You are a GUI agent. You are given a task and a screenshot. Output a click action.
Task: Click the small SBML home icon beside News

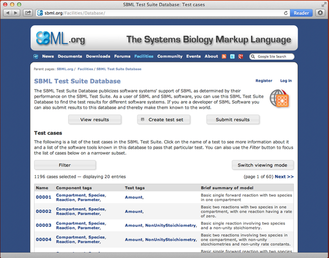coord(36,56)
